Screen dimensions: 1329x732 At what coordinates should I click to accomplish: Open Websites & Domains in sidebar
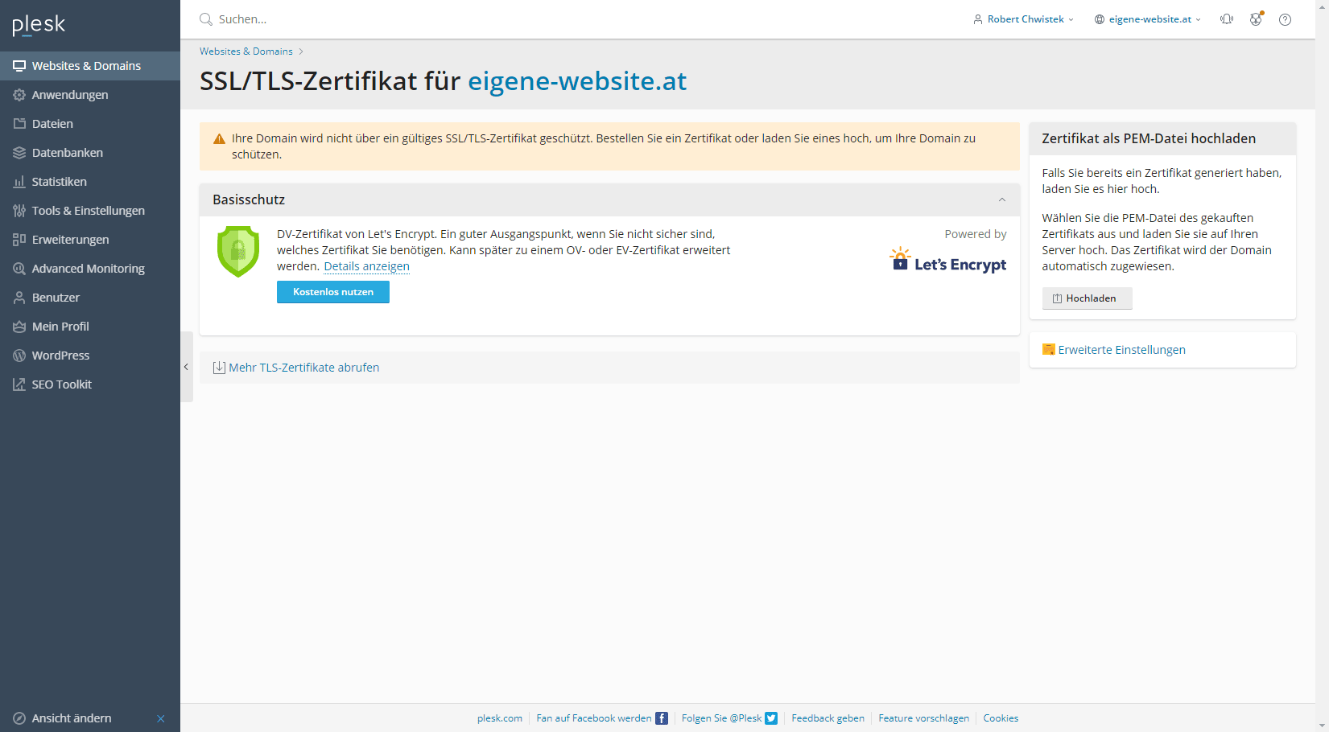90,66
